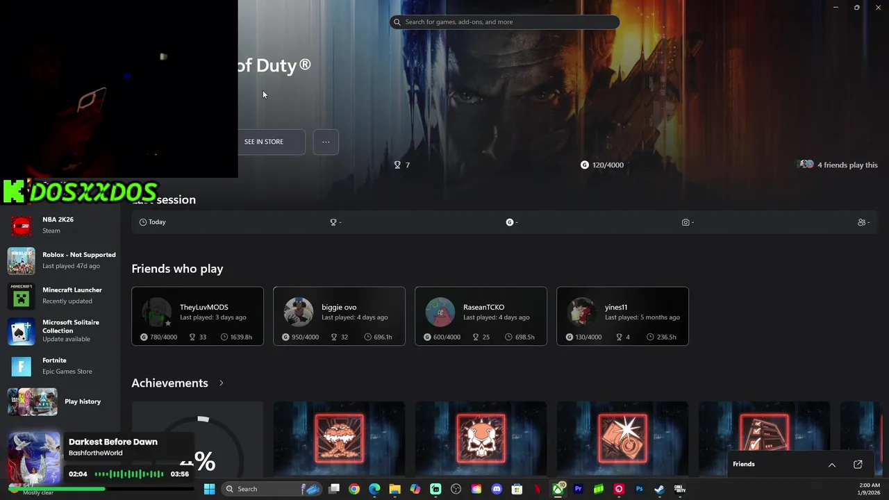Click biggie ovo avatar picture
Screen dimensions: 889x500
[299, 312]
